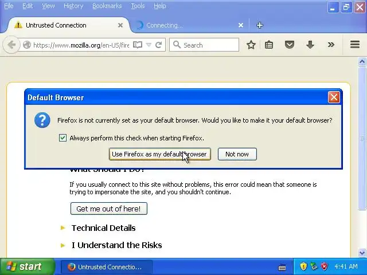The height and width of the screenshot is (275, 367).
Task: Click the mozilla.org URL address field
Action: pos(81,45)
